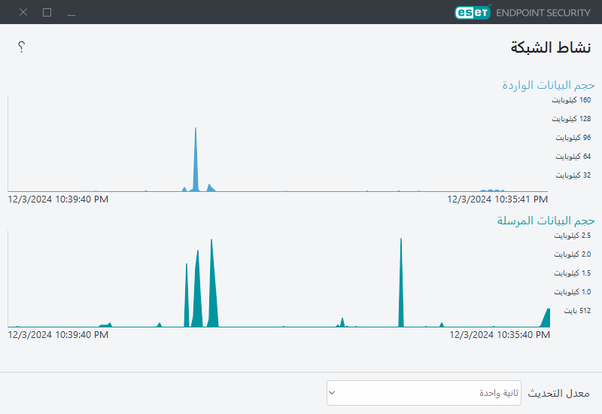Open the help question mark icon
This screenshot has height=414, width=602.
[22, 47]
